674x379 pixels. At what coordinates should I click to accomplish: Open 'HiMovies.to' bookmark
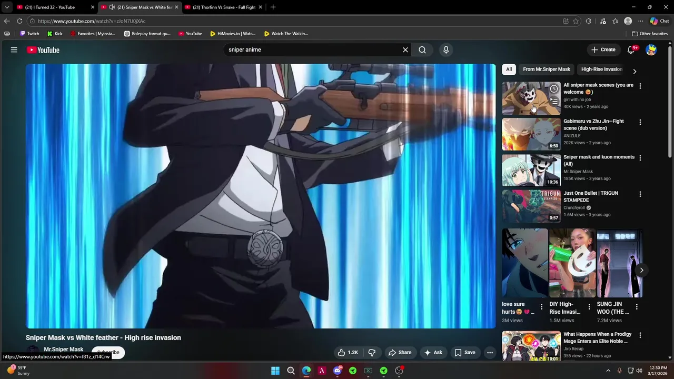[x=233, y=34]
